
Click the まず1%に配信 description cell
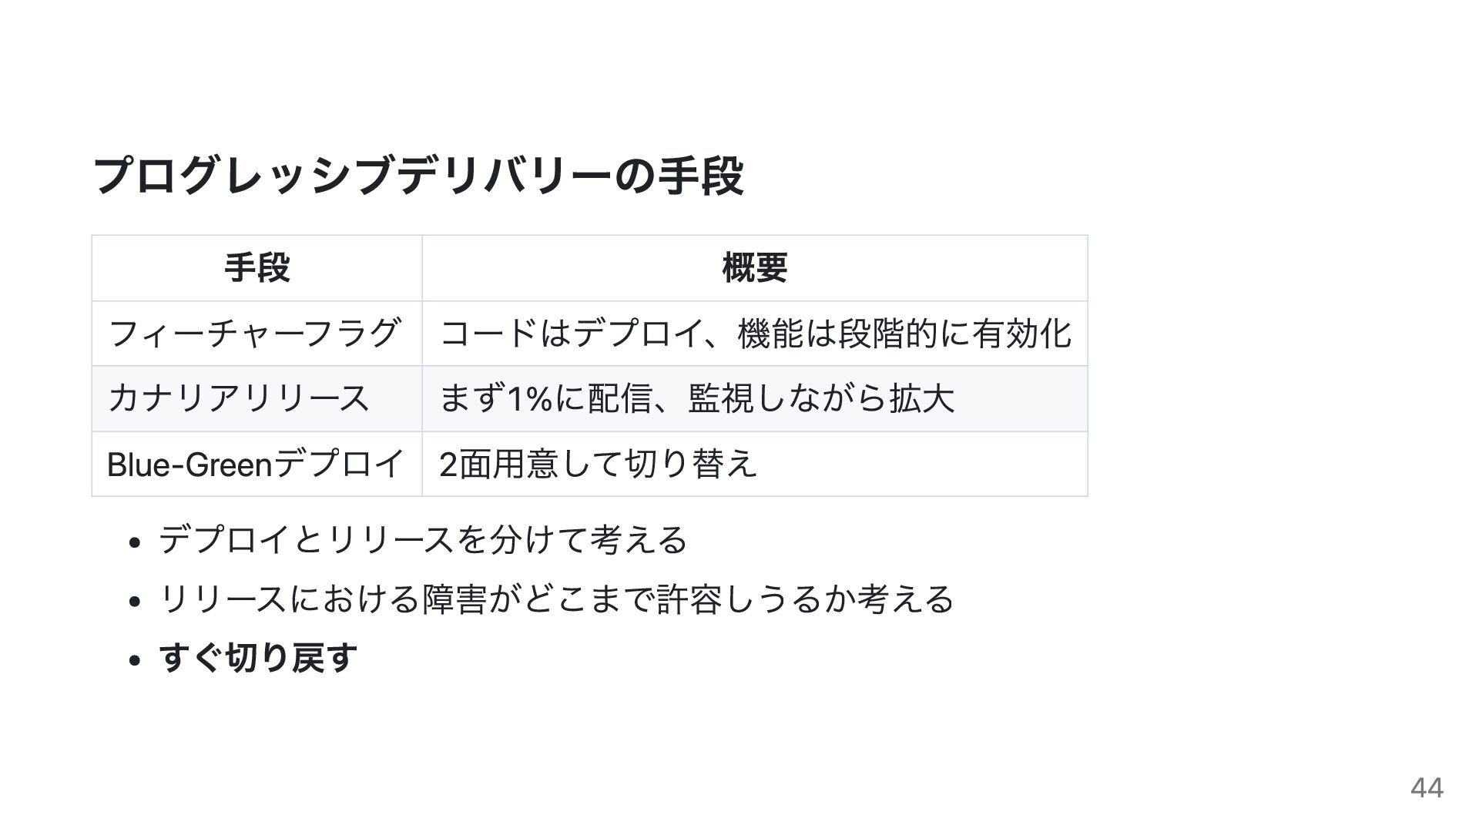click(x=755, y=398)
